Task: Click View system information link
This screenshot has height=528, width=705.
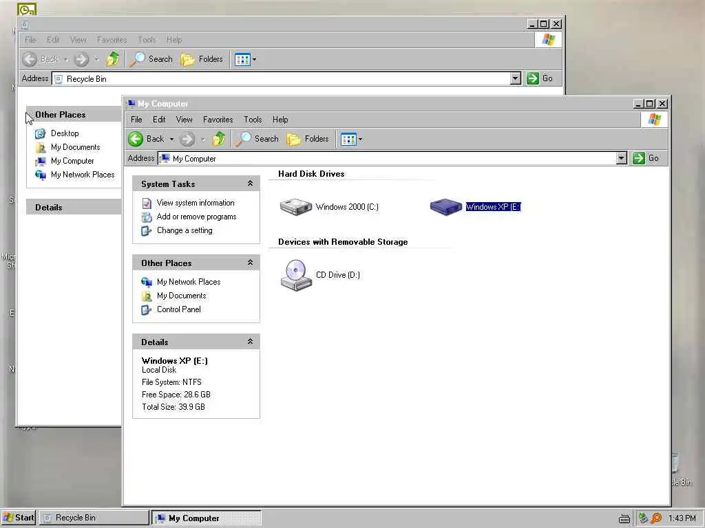Action: coord(195,203)
